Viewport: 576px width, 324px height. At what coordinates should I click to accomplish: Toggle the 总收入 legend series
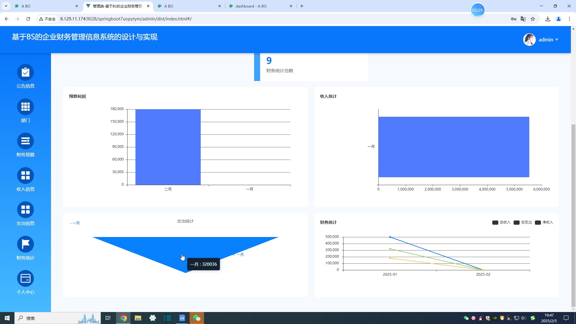click(x=501, y=222)
